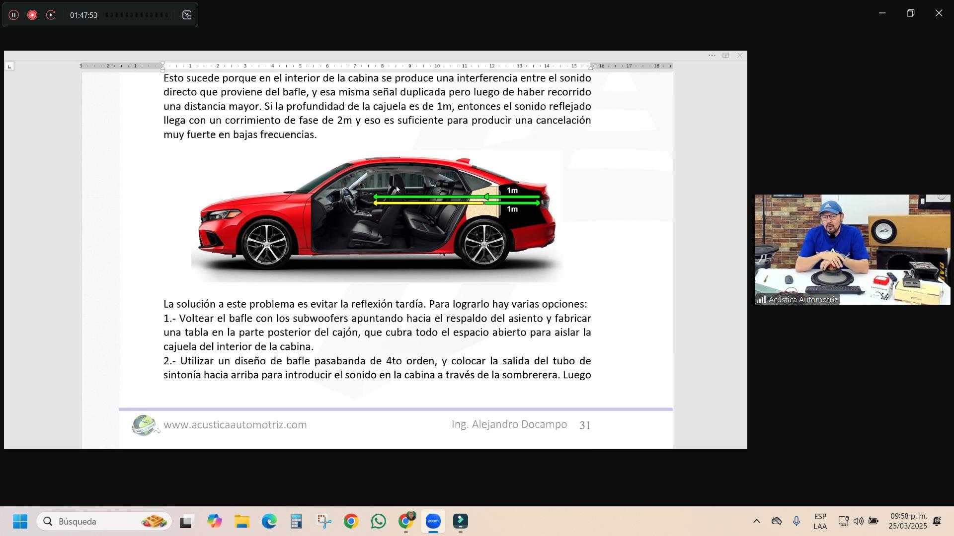Restart the recording with replay icon
Viewport: 954px width, 536px height.
[x=51, y=15]
